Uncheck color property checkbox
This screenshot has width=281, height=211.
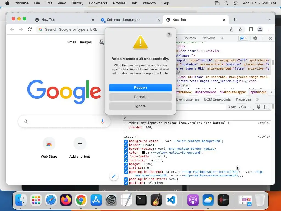click(126, 153)
